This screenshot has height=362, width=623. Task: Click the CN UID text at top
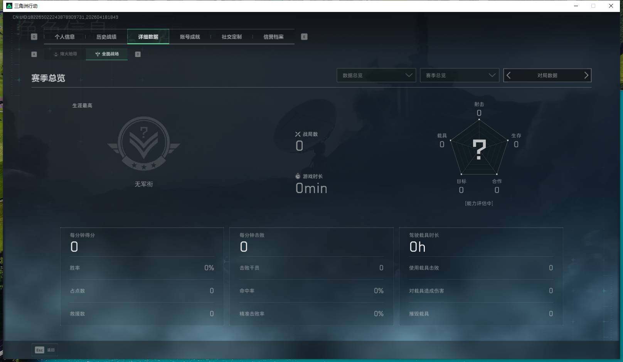[66, 17]
